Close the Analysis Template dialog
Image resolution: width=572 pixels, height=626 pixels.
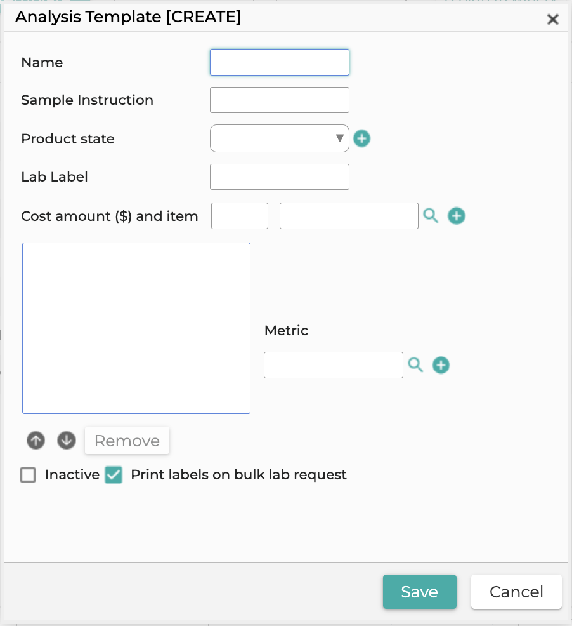(552, 19)
